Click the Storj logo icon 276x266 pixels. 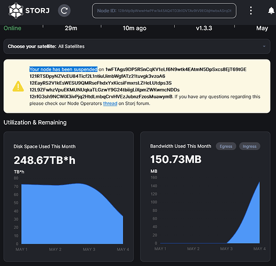[16, 11]
